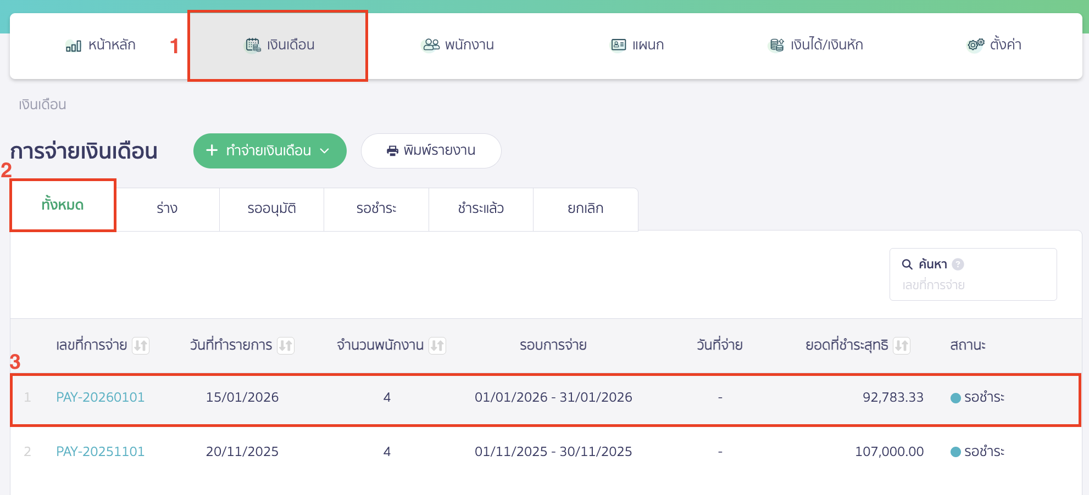Click the เลขที่การจ่าย search input field

(973, 285)
